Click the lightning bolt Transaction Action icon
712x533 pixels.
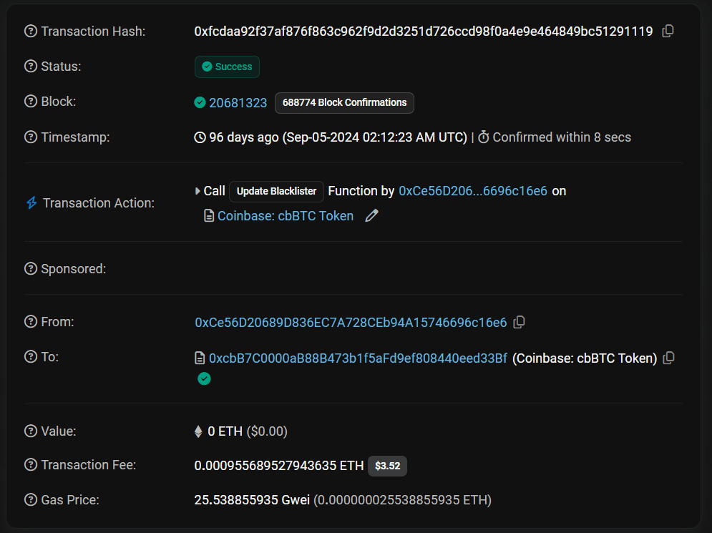tap(31, 203)
